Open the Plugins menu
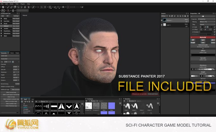This screenshot has height=132, width=216. click(23, 4)
